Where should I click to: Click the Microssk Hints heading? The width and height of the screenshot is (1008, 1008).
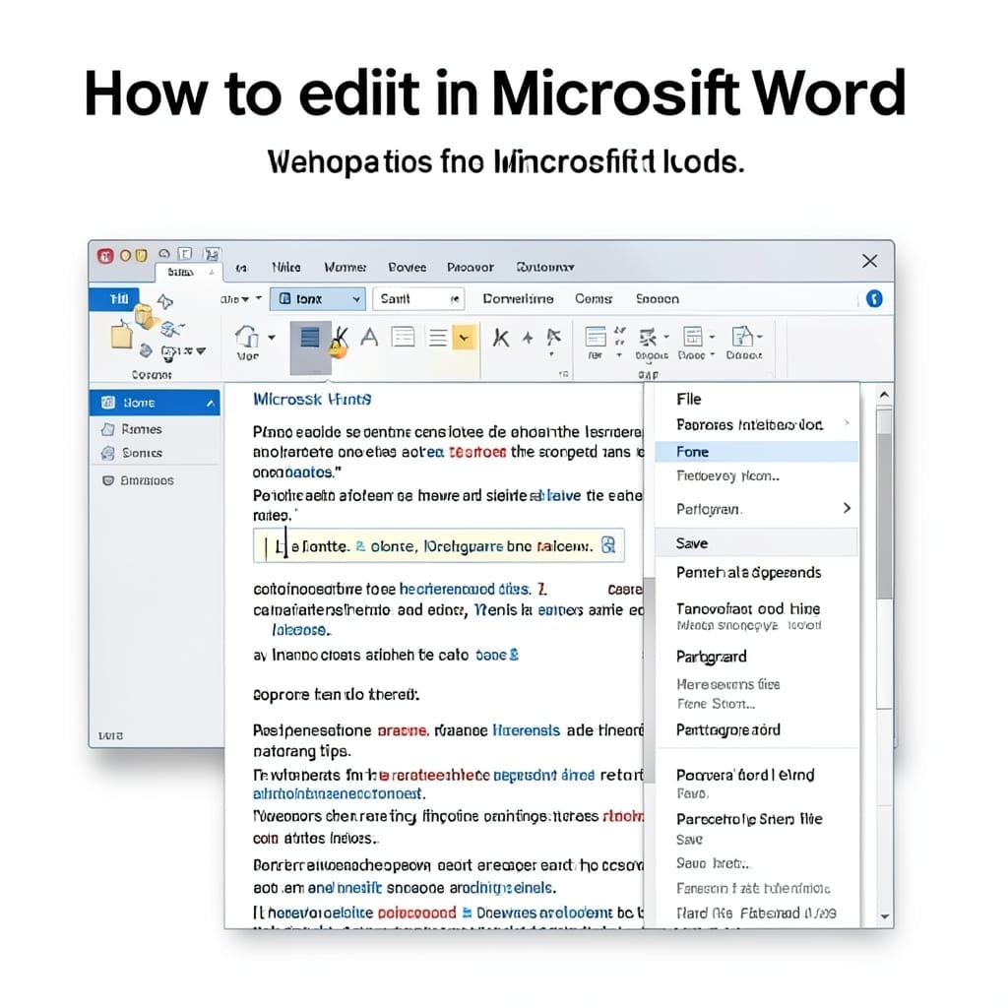click(312, 400)
